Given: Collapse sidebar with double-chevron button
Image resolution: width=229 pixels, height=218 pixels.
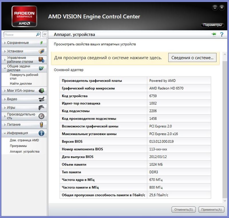Looking at the screenshot, I should click(45, 35).
